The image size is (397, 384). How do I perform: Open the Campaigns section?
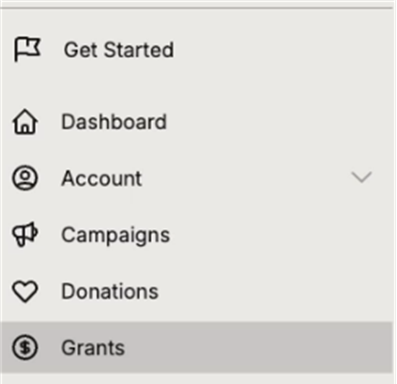coord(115,236)
